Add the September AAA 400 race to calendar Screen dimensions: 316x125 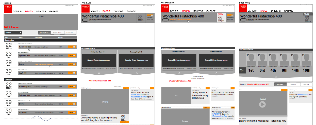[x=72, y=73]
